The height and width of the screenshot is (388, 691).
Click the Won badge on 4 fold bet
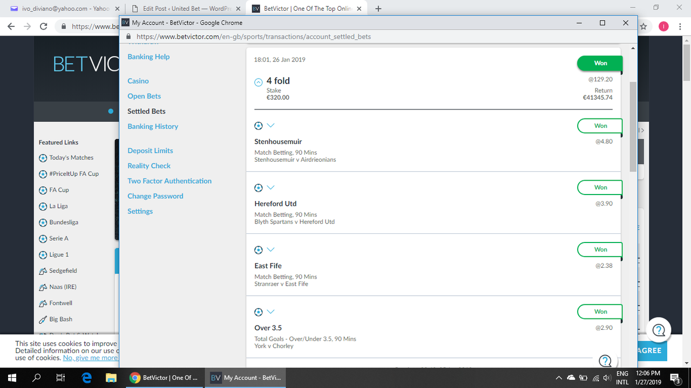click(x=600, y=63)
